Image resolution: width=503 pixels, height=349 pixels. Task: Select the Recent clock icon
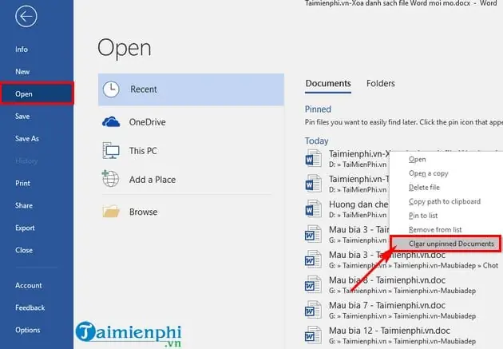click(x=111, y=89)
